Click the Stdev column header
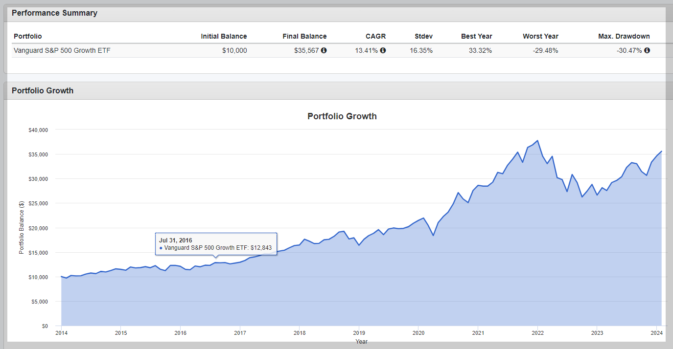 423,36
